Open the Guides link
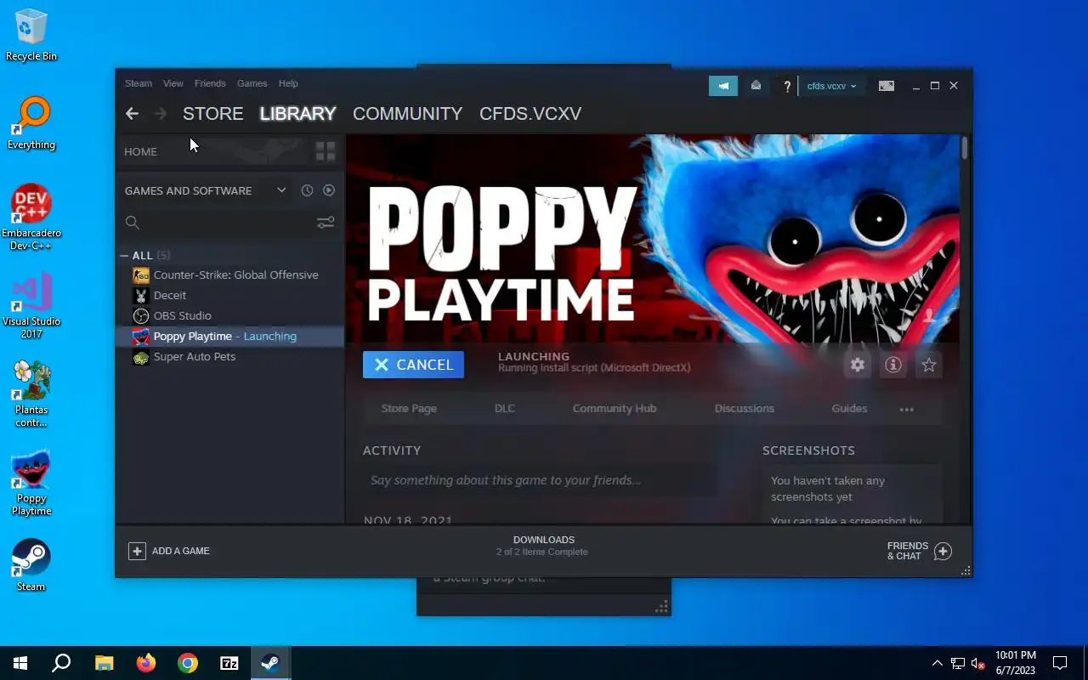 850,408
